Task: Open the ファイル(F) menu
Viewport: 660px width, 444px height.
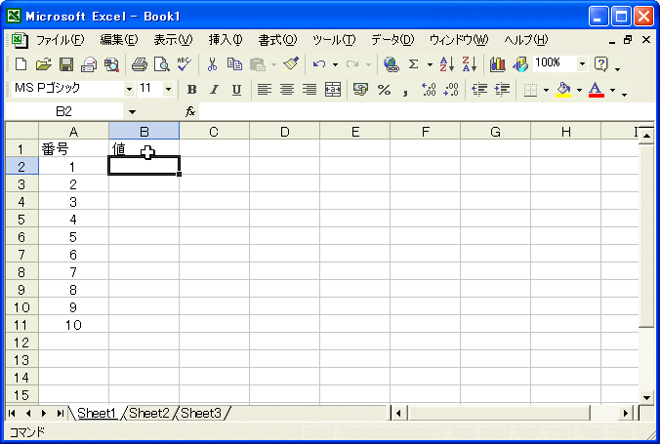Action: coord(61,40)
